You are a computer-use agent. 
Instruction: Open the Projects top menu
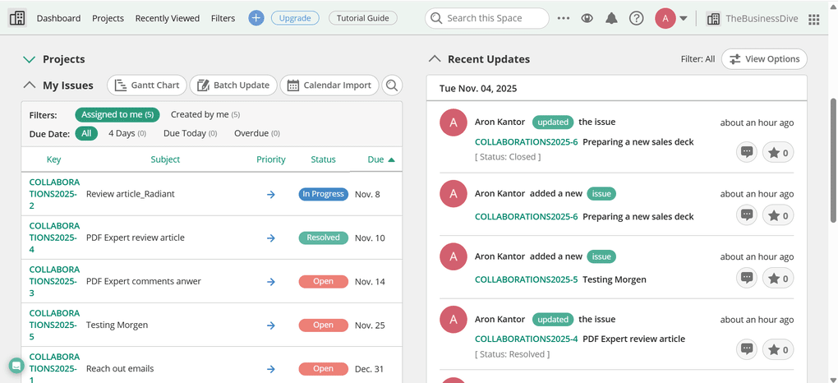(108, 18)
